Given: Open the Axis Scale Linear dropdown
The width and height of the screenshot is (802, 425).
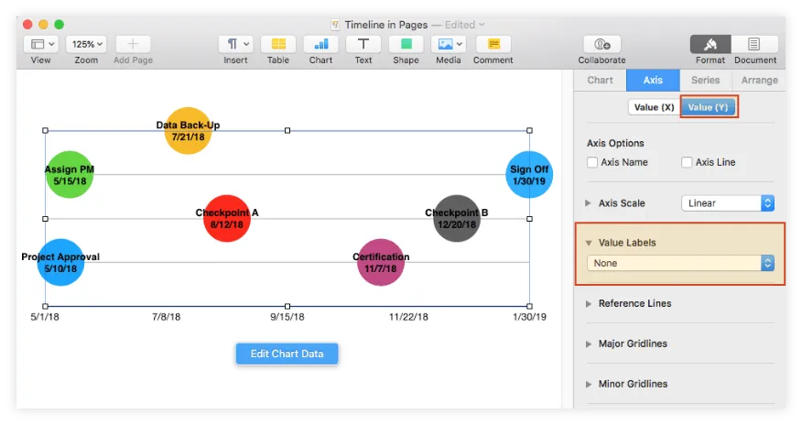Looking at the screenshot, I should coord(728,203).
